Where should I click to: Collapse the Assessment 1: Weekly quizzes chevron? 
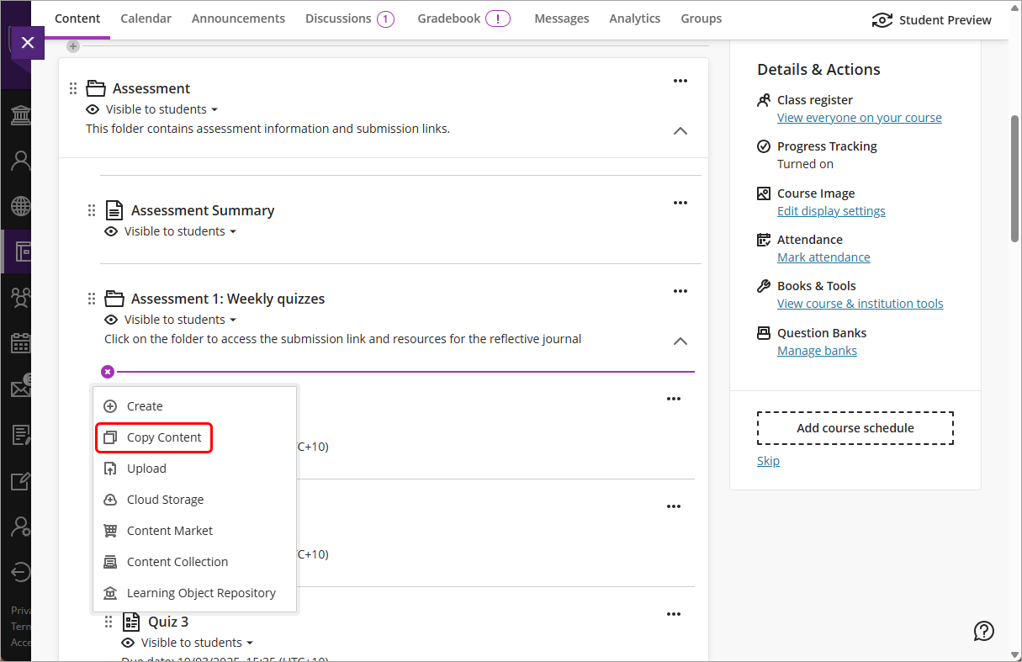680,341
